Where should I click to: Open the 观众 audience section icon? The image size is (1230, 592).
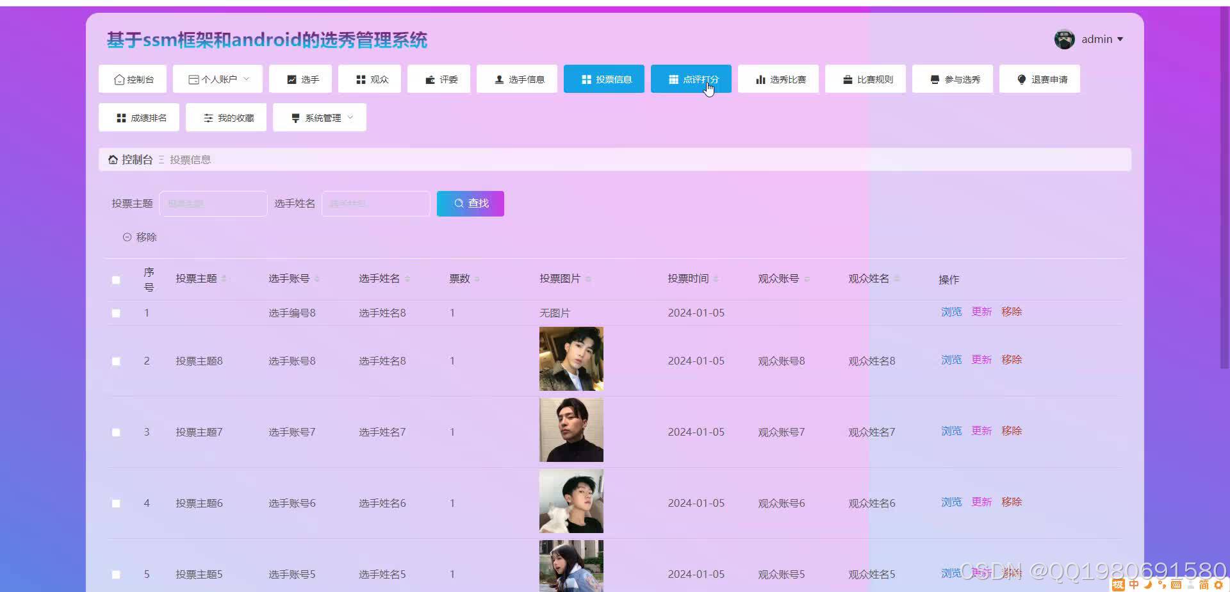(x=361, y=79)
